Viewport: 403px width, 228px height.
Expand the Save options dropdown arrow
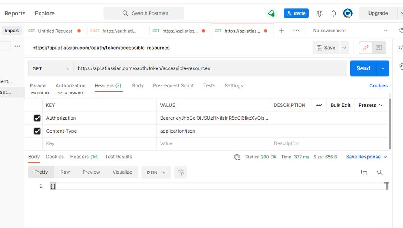tap(344, 48)
